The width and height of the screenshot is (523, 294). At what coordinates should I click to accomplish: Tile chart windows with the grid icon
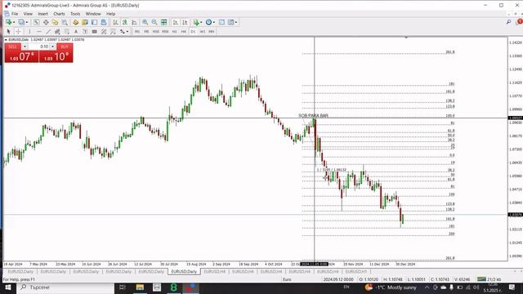tap(163, 22)
